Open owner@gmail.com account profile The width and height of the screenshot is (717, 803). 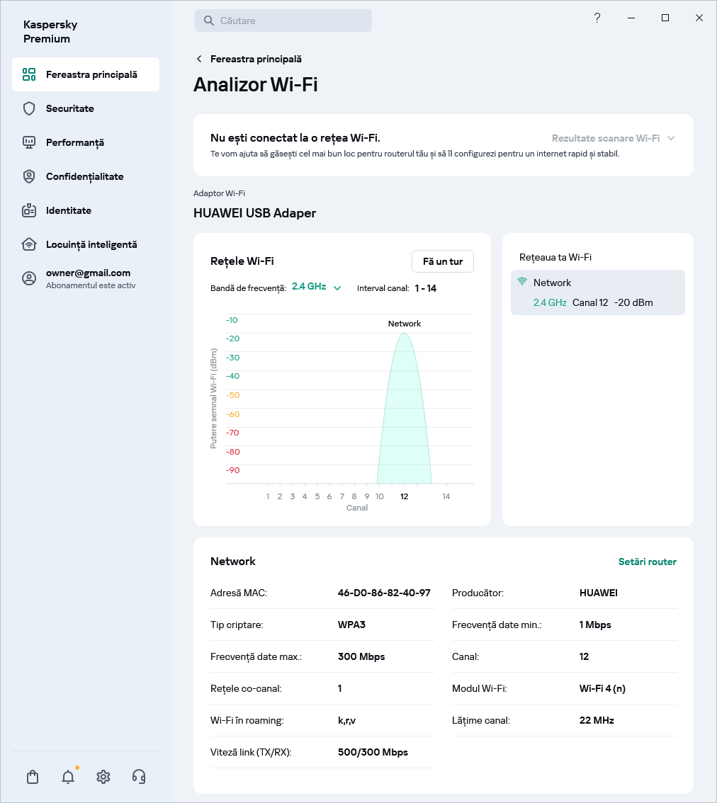click(x=88, y=278)
